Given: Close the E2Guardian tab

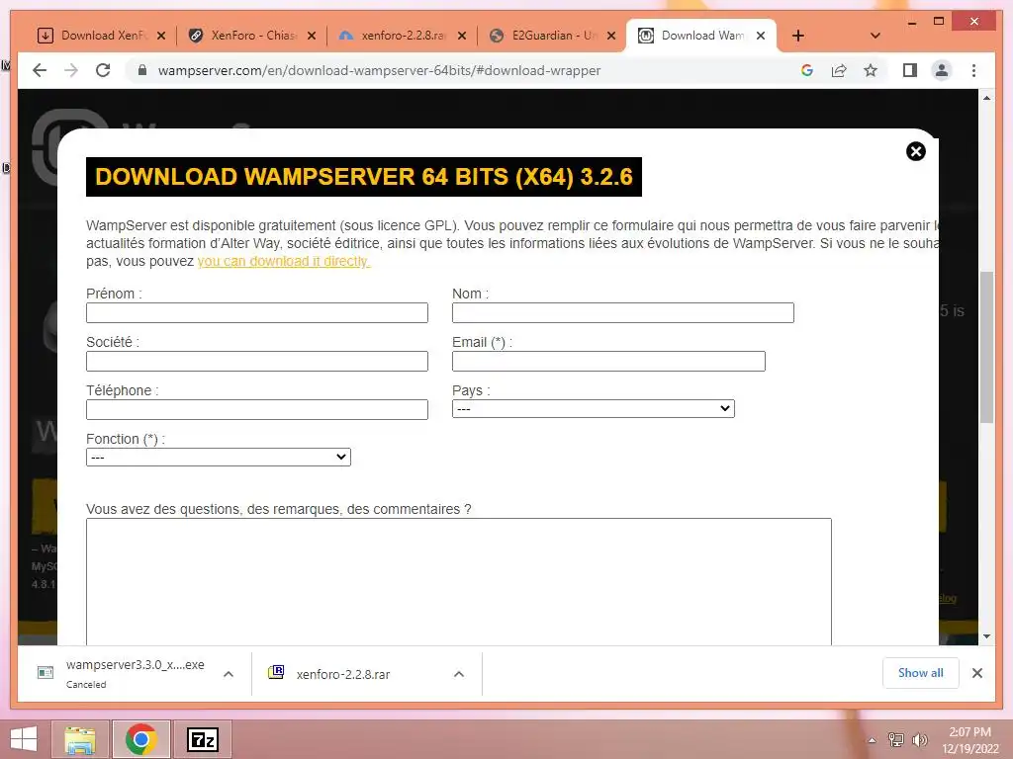Looking at the screenshot, I should [x=611, y=36].
